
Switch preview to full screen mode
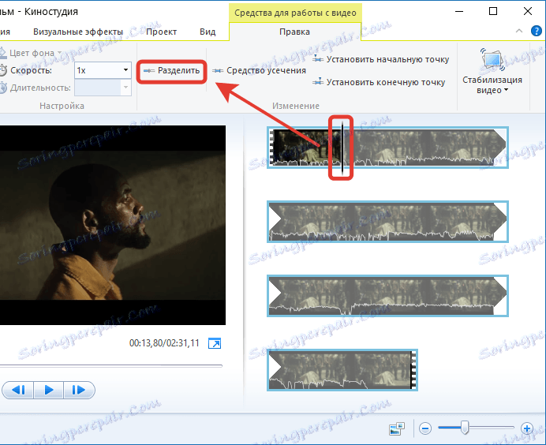coord(215,343)
